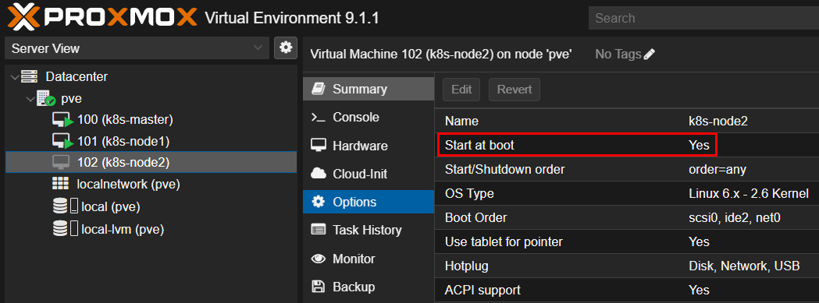Open the Cloud-Init tab
The height and width of the screenshot is (303, 819).
pyautogui.click(x=369, y=174)
